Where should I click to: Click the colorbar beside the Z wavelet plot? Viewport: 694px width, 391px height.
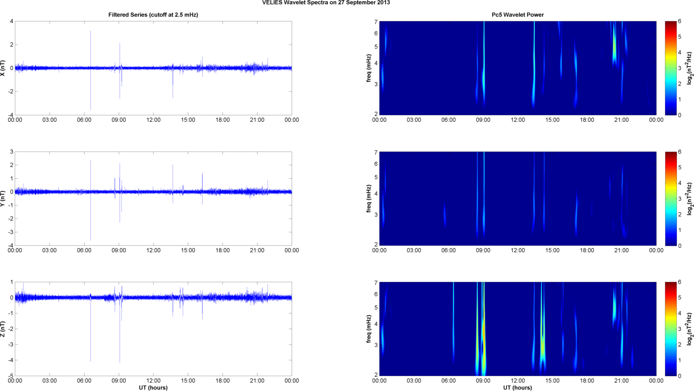tap(671, 329)
